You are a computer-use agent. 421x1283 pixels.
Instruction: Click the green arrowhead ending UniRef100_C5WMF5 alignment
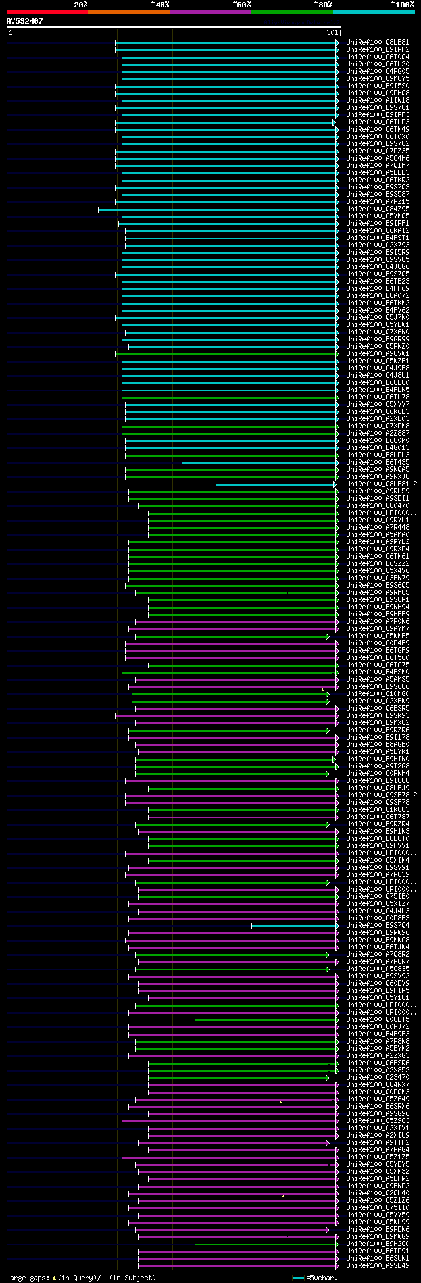tap(327, 636)
